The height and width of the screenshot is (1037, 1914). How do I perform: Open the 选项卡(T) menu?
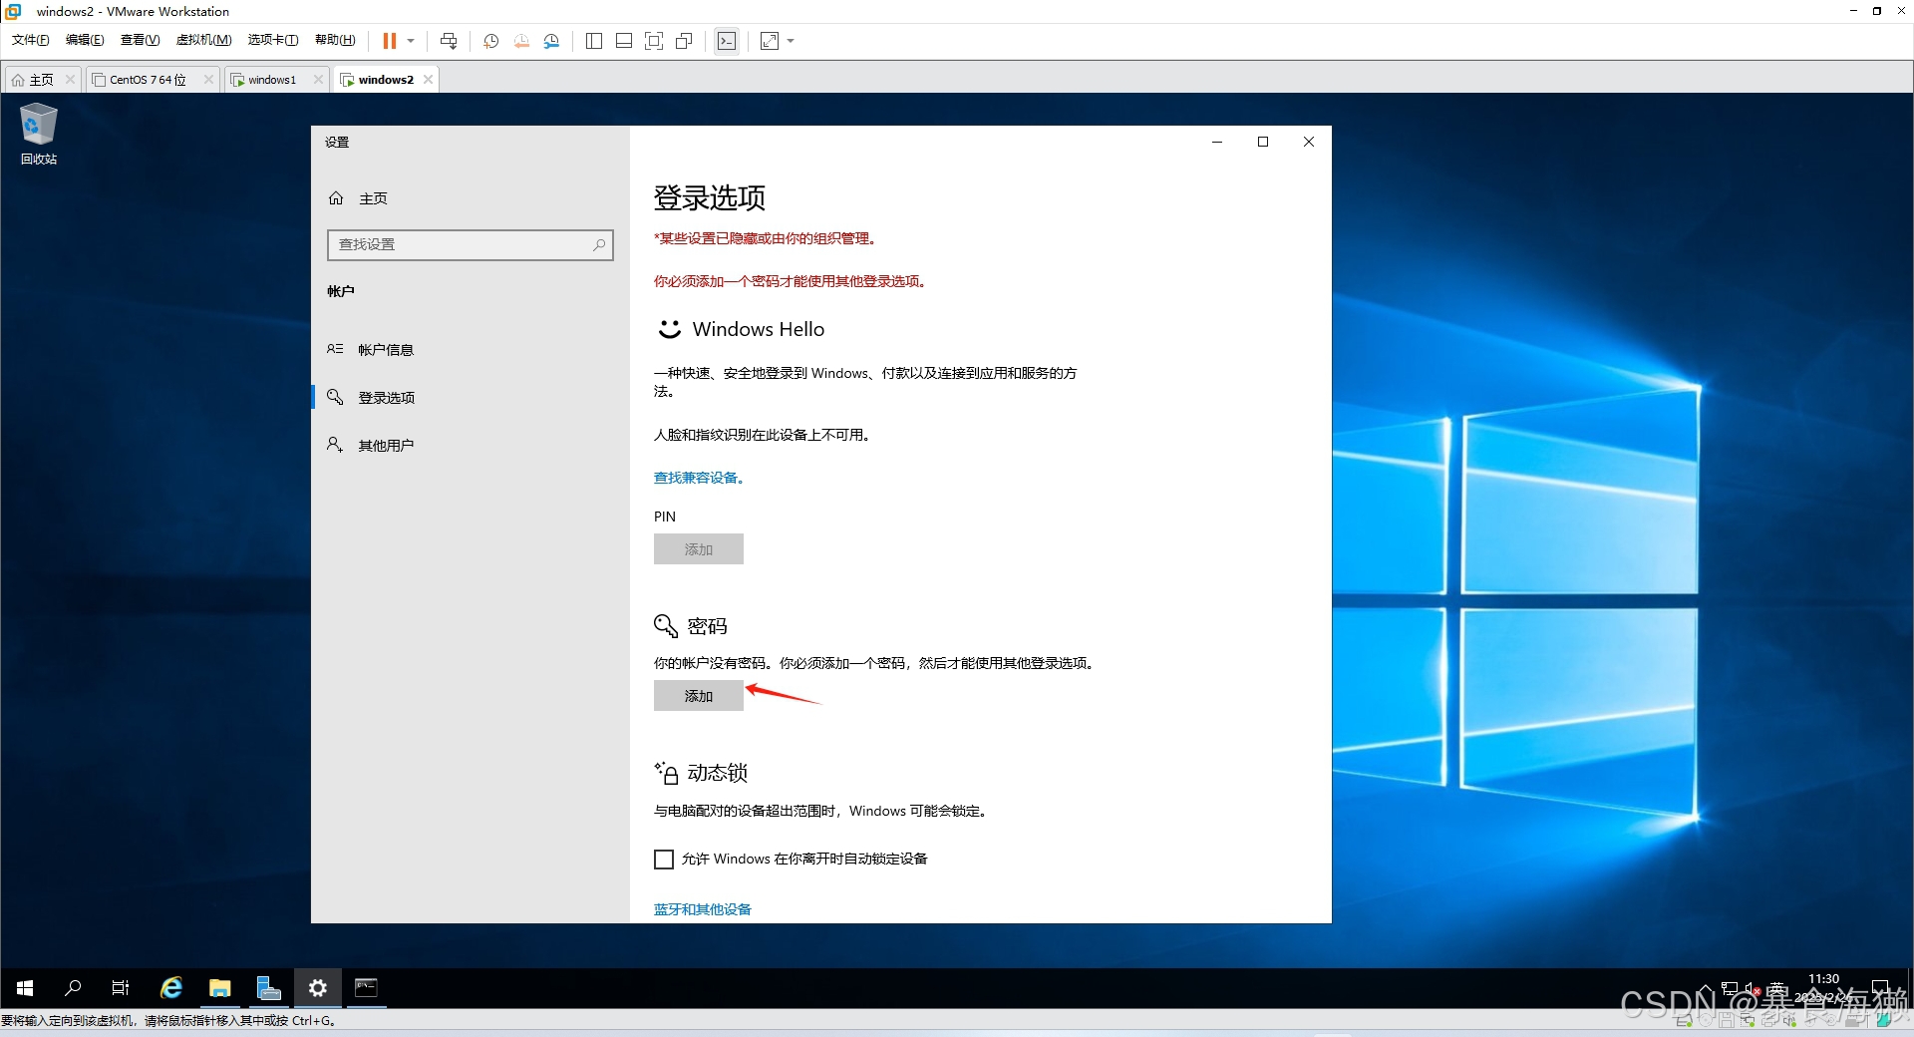[273, 40]
